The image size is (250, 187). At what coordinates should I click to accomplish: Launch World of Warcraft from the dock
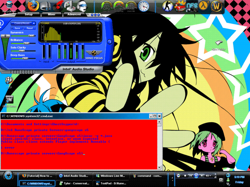click(x=216, y=6)
